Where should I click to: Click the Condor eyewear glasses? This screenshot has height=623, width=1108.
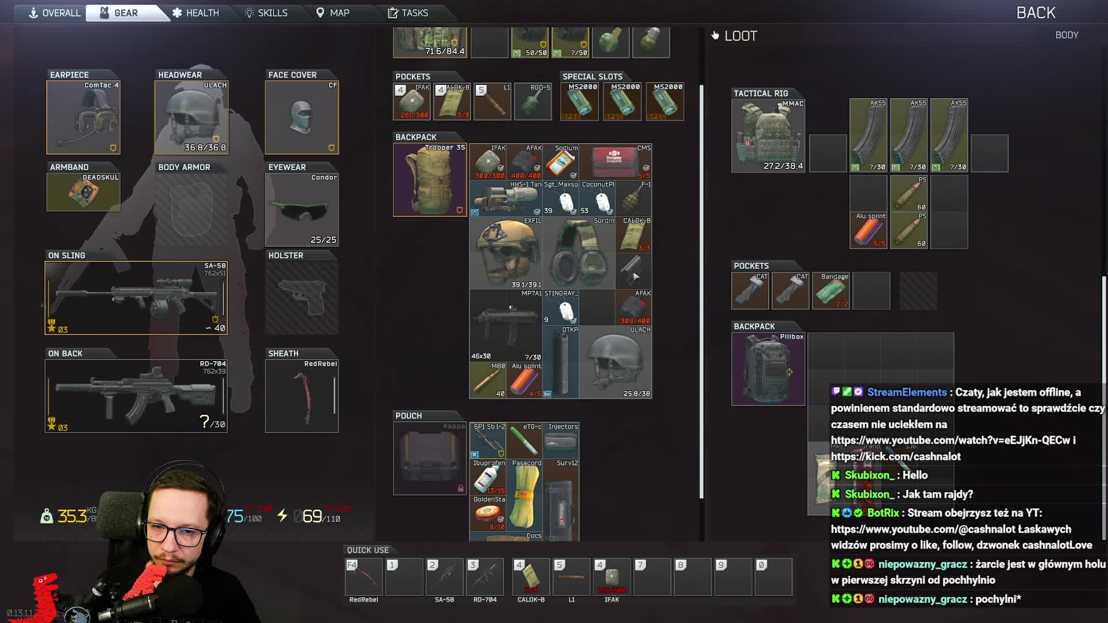(x=301, y=209)
